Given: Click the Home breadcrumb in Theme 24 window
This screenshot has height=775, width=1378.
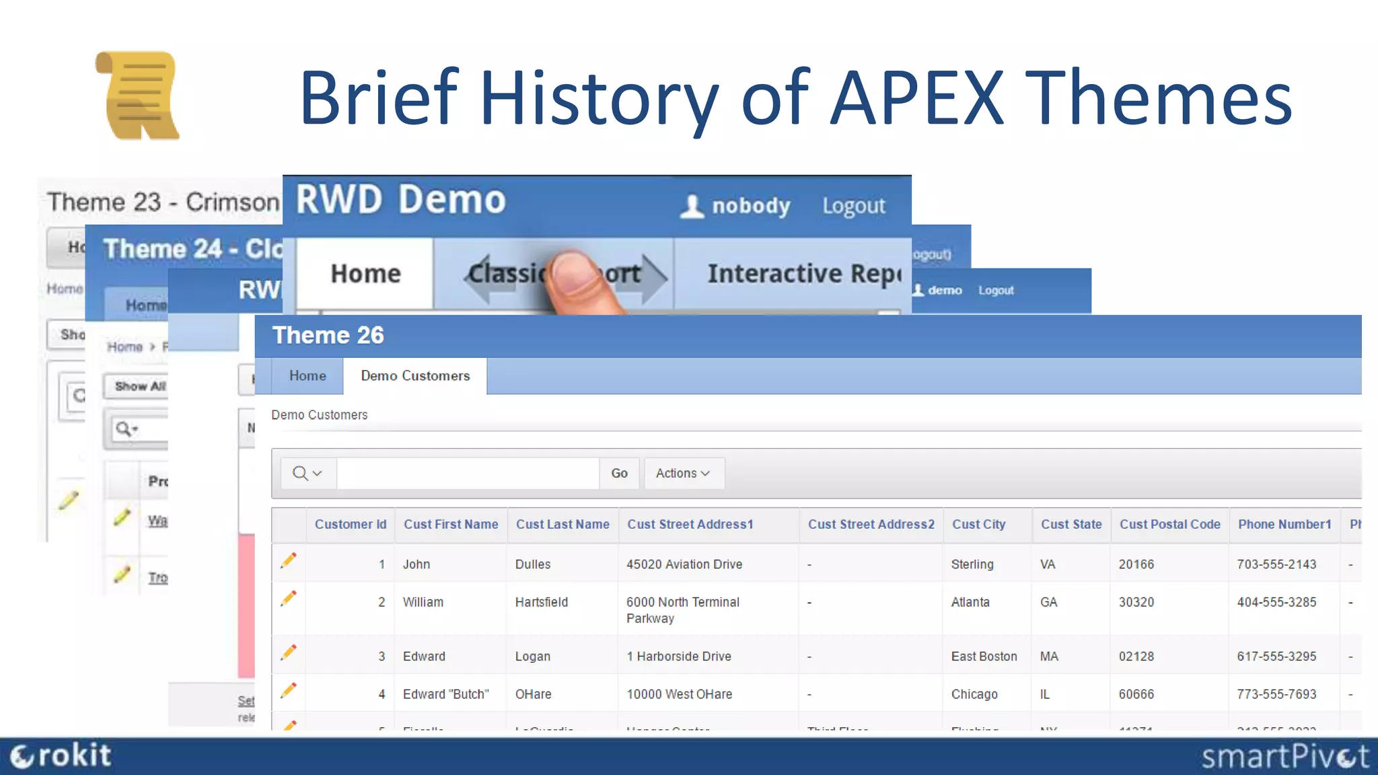Looking at the screenshot, I should pyautogui.click(x=125, y=347).
